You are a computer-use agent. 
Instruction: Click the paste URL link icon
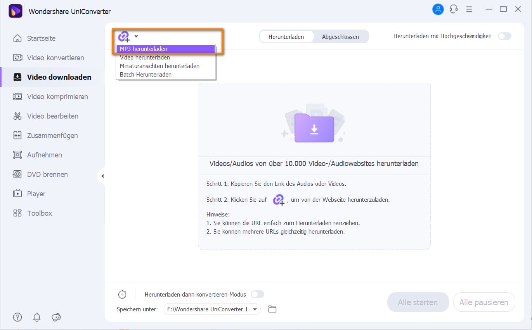click(124, 37)
